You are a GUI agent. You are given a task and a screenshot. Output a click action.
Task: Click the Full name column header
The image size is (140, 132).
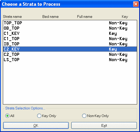click(x=85, y=17)
